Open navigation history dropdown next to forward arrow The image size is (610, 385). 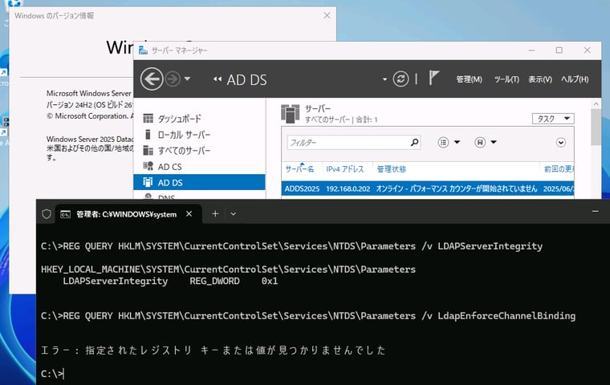(x=187, y=79)
